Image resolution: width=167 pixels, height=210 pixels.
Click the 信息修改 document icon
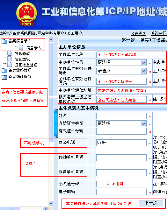click(9, 53)
